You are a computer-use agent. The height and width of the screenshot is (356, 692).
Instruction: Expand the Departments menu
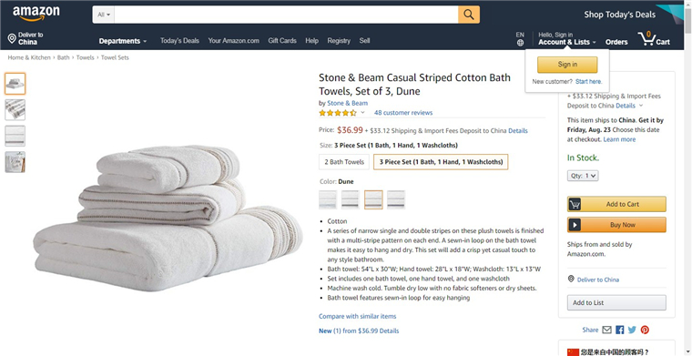pyautogui.click(x=123, y=41)
